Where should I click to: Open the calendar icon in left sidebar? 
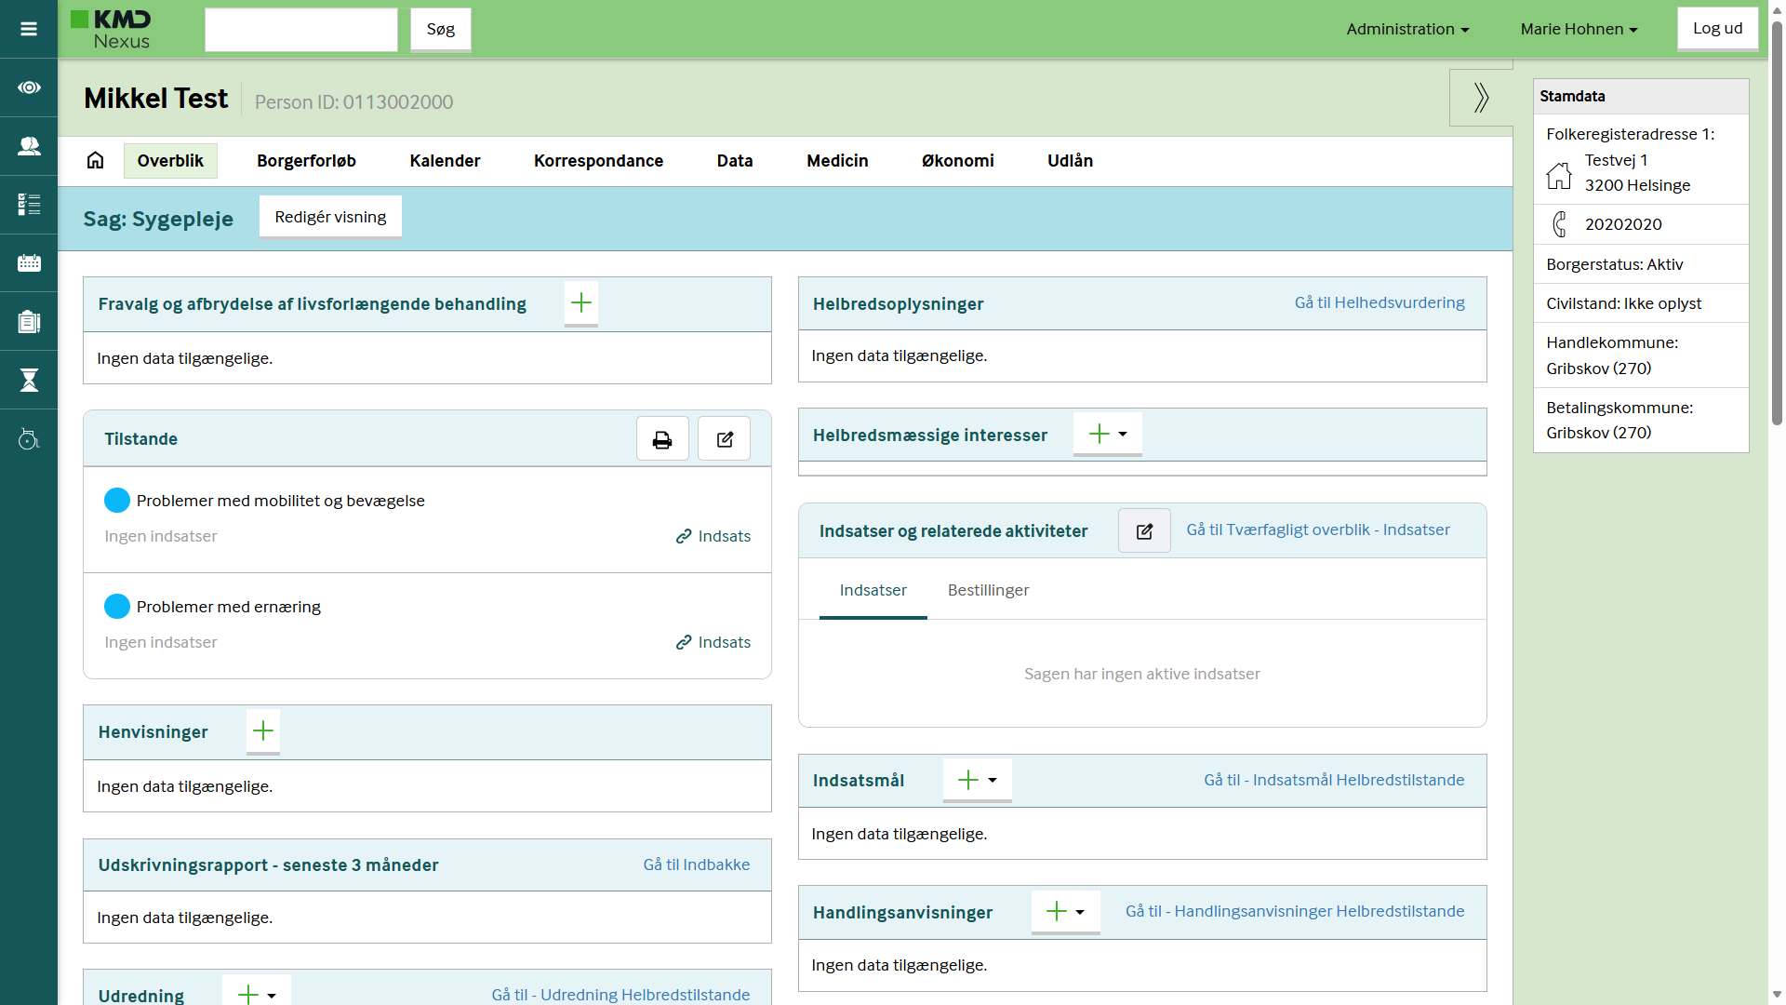click(29, 263)
